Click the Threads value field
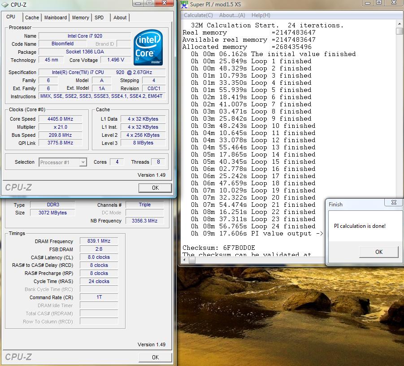 [x=158, y=162]
